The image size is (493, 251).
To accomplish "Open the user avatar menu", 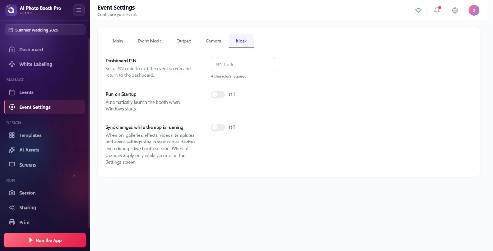I will pos(474,10).
